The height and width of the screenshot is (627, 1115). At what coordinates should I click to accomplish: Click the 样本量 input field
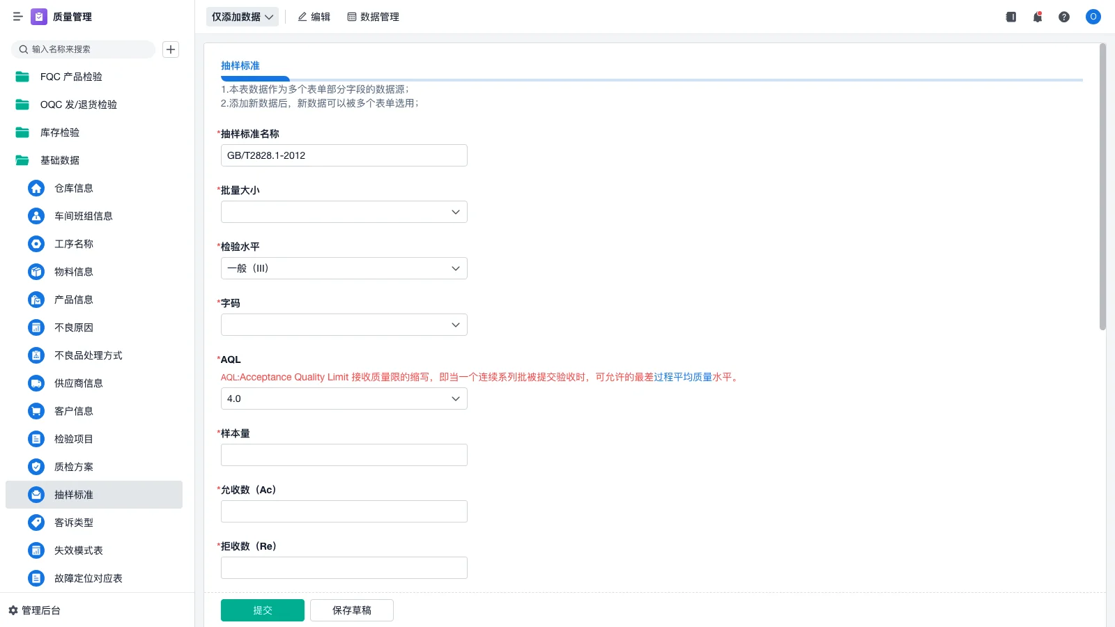(x=344, y=454)
